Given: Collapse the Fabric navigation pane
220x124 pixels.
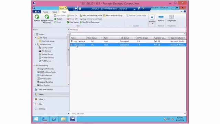Looking at the screenshot, I should [68, 30].
